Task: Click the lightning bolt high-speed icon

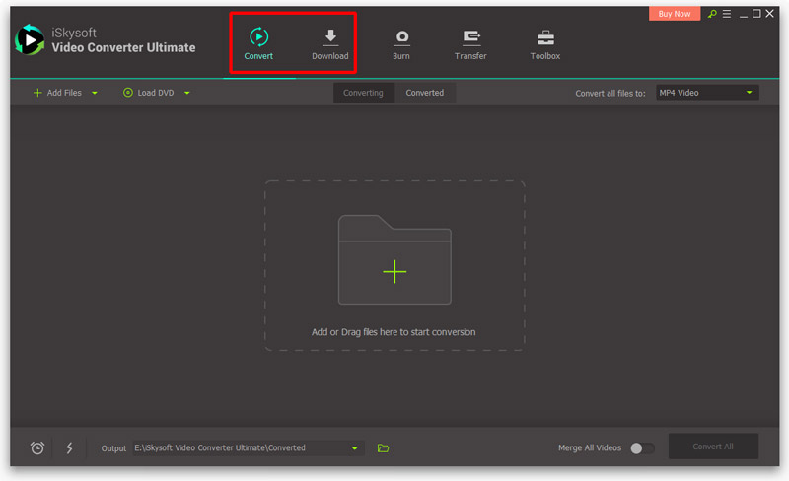Action: click(69, 447)
